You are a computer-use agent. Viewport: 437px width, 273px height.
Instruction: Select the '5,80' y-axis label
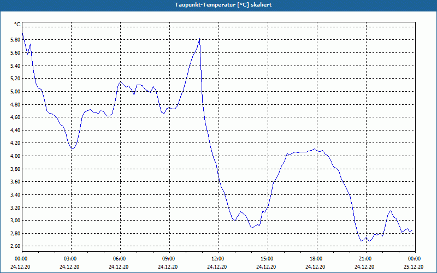[15, 40]
